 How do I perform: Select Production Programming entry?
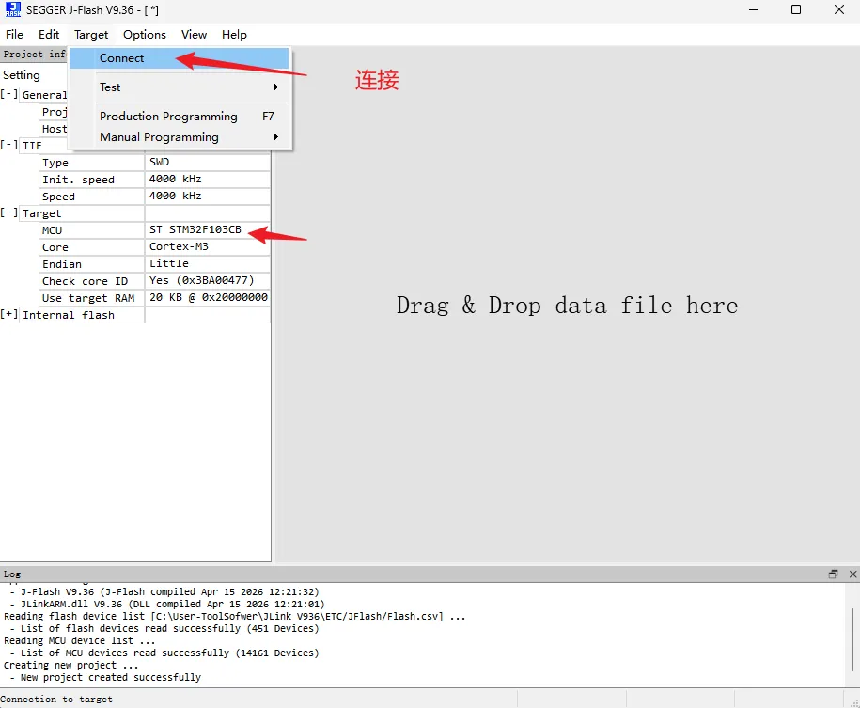tap(180, 117)
